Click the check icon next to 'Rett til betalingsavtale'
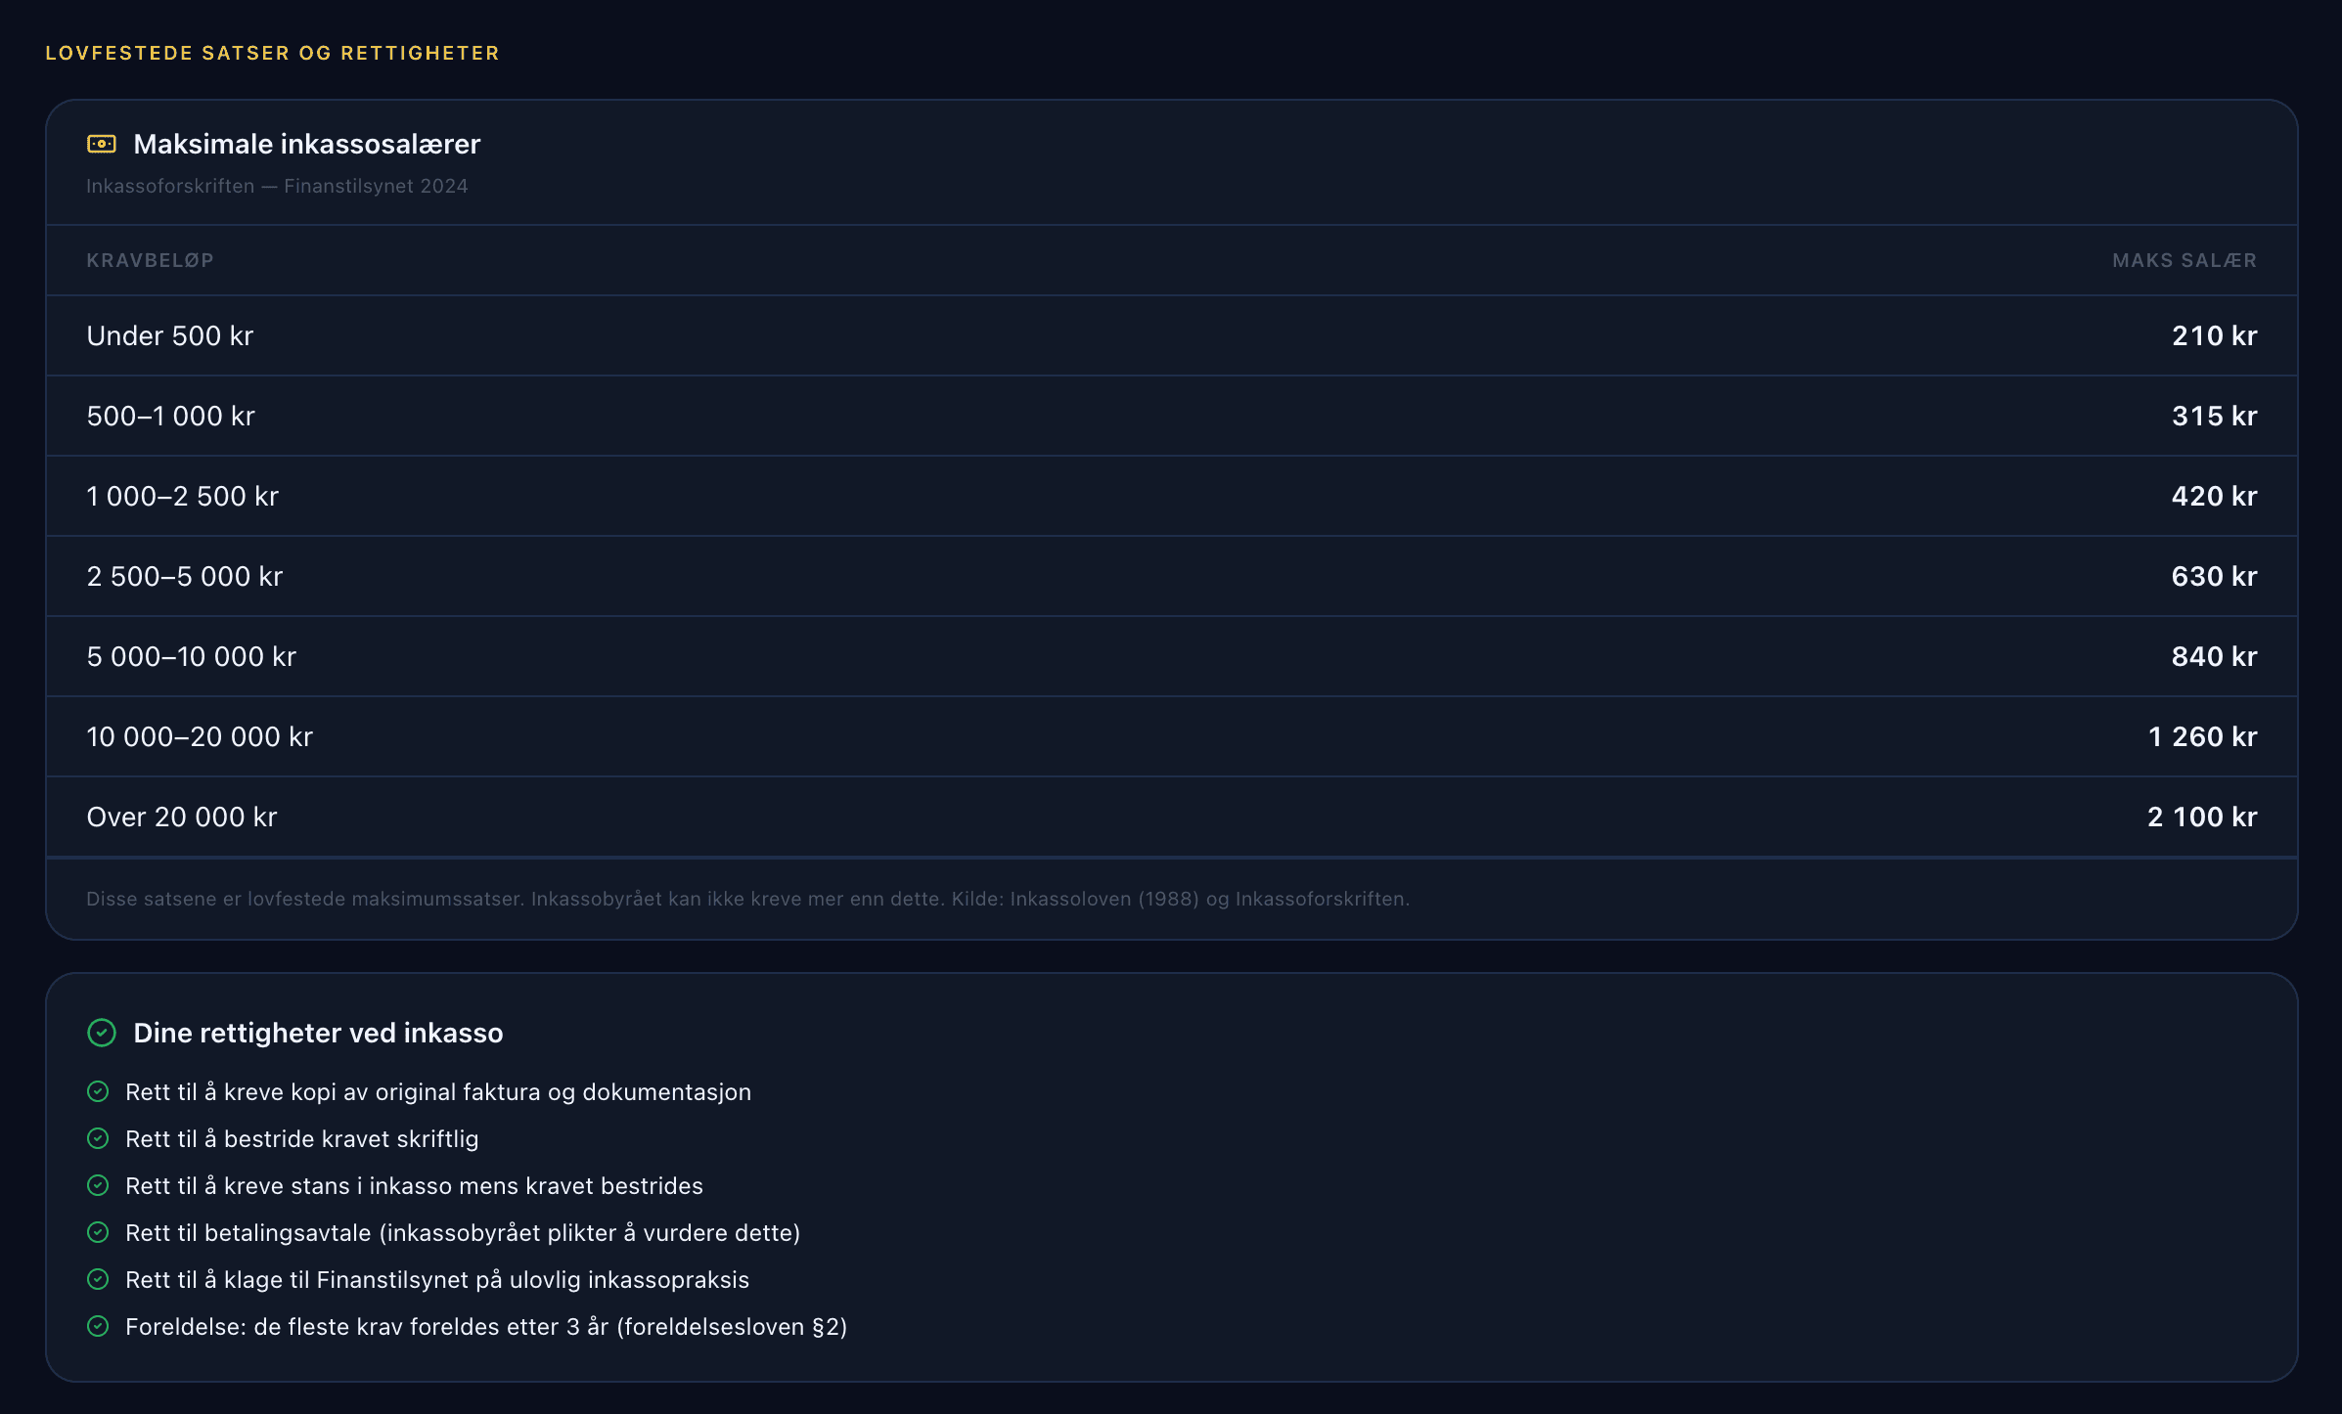 click(98, 1232)
